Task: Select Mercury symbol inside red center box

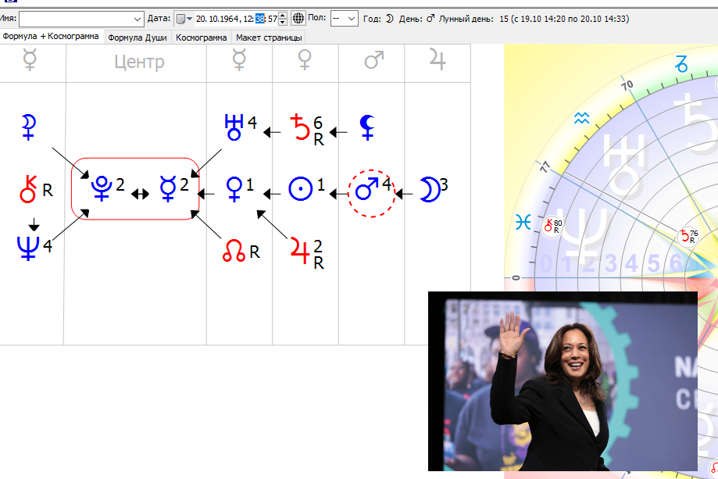Action: pyautogui.click(x=168, y=188)
